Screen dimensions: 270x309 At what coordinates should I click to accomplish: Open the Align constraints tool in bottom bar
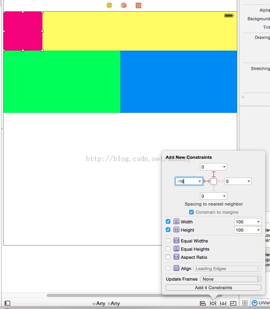click(203, 303)
